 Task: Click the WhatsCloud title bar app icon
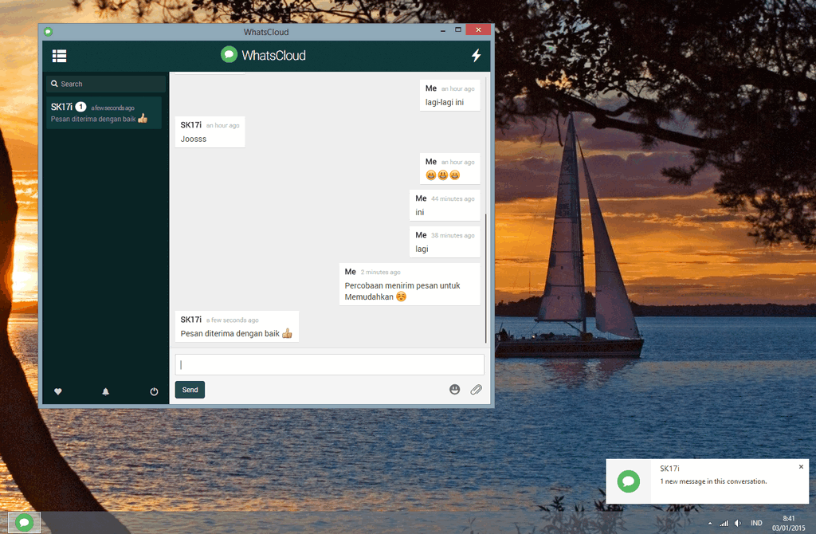(49, 32)
